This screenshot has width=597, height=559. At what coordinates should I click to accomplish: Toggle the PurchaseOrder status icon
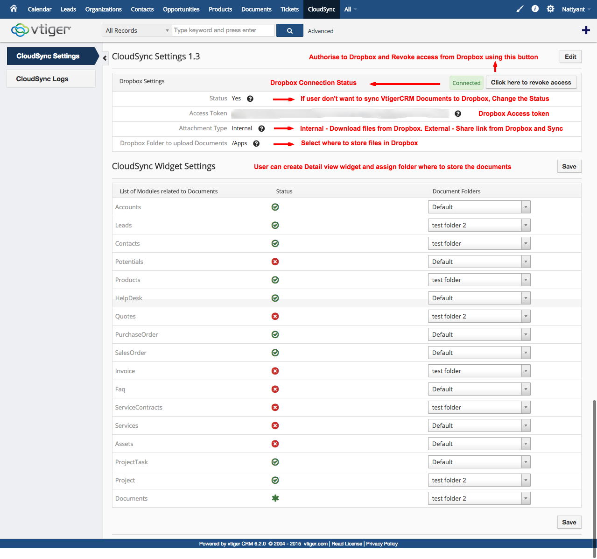click(x=275, y=334)
